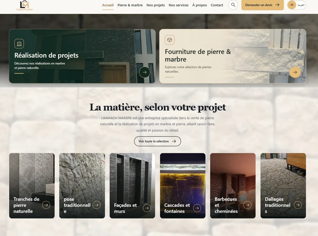Open the Nos services menu
This screenshot has width=318, height=236.
[x=178, y=5]
